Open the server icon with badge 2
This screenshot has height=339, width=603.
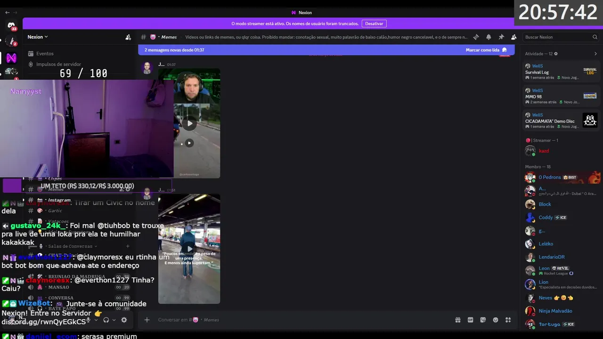click(x=11, y=41)
